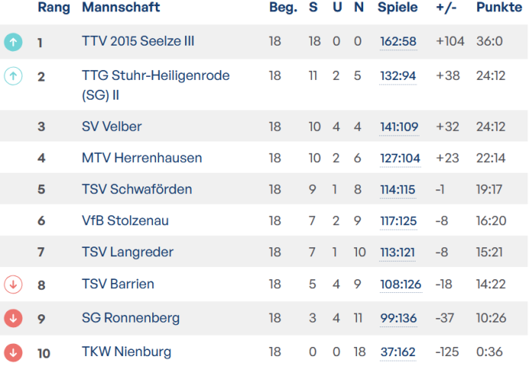
Task: Click the filled promotion arrow icon at rank 1
Action: point(13,42)
